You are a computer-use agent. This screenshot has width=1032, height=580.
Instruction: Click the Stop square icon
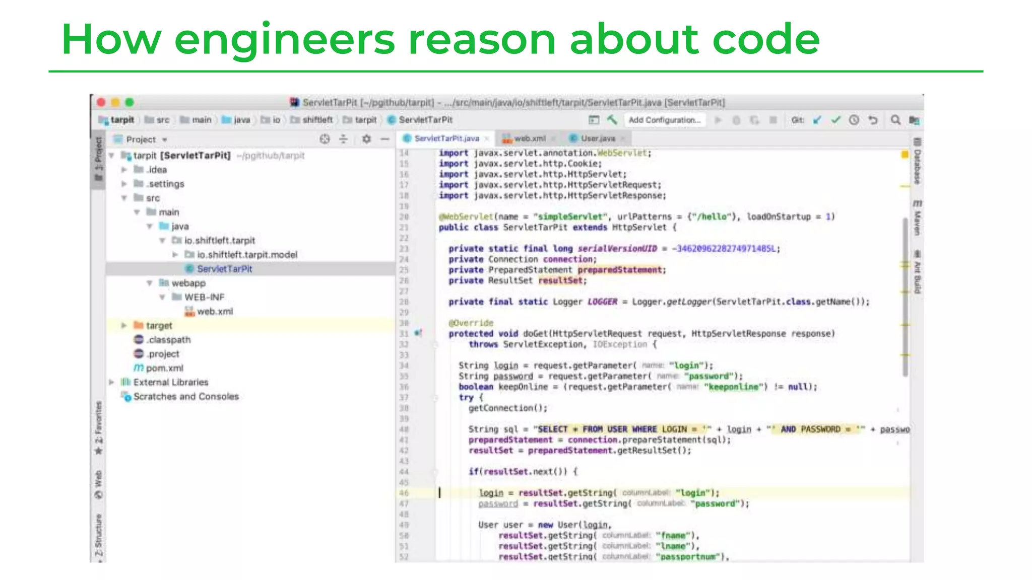[773, 120]
